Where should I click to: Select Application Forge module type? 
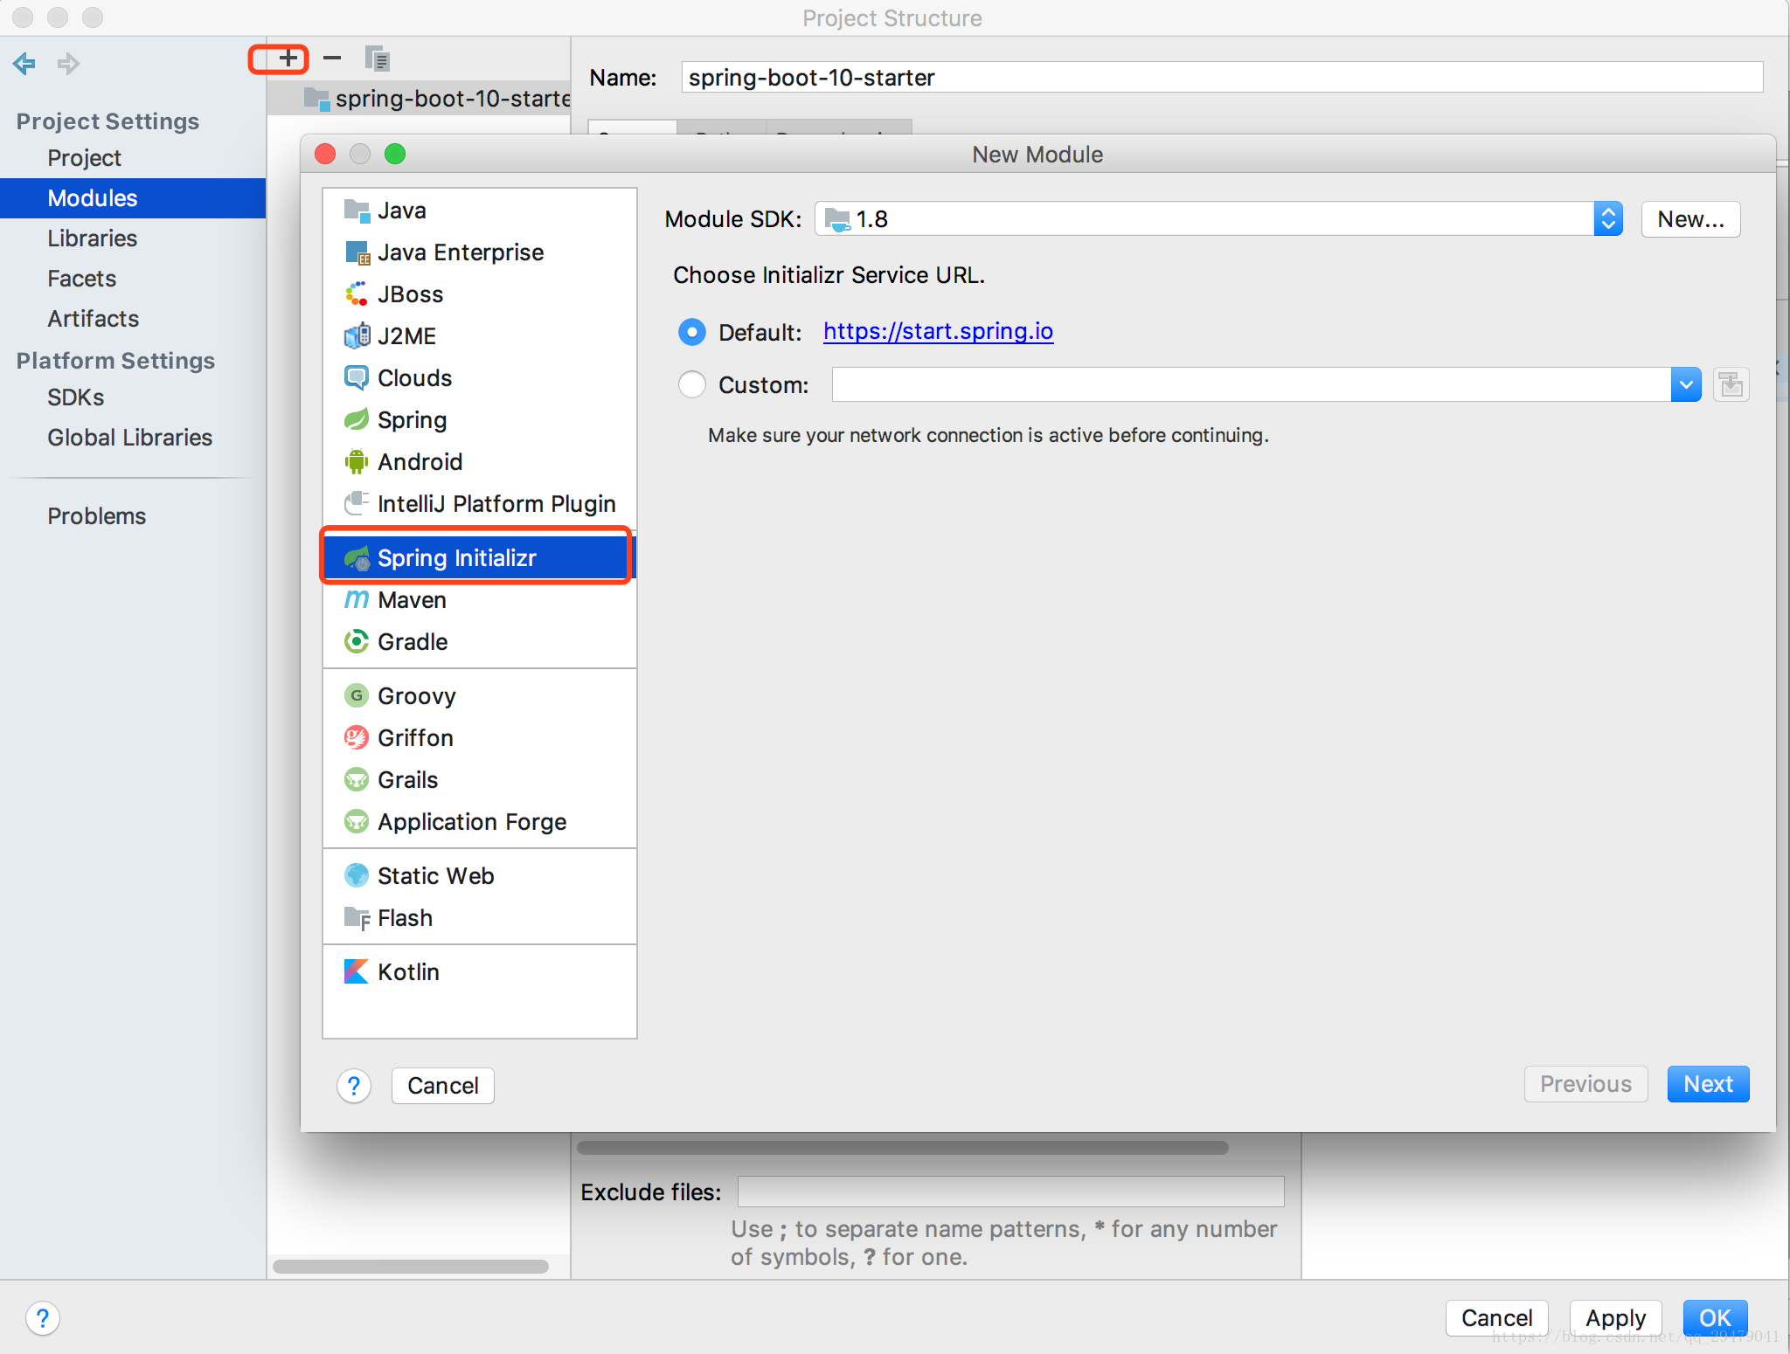click(x=479, y=822)
